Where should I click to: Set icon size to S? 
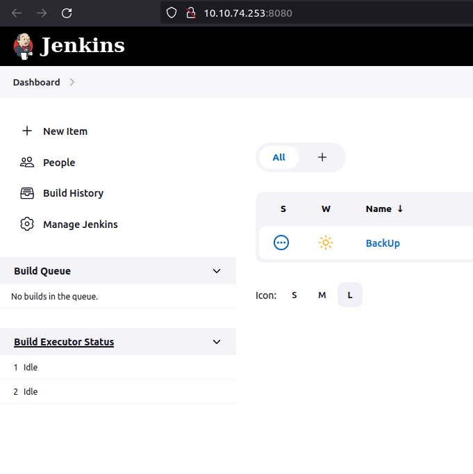coord(294,295)
